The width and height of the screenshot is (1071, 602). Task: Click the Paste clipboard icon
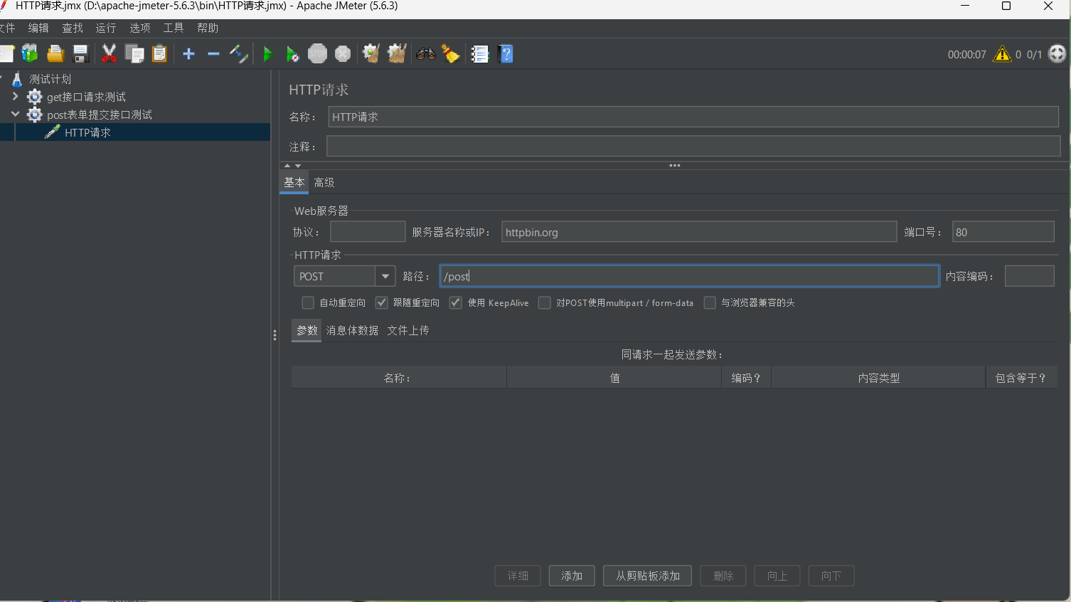[x=159, y=54]
